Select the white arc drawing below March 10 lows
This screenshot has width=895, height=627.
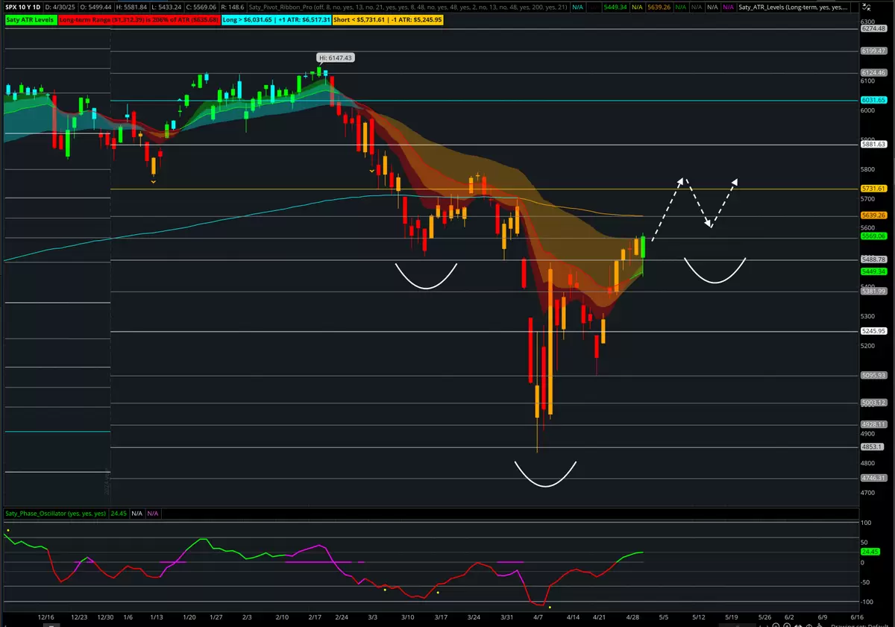coord(426,275)
